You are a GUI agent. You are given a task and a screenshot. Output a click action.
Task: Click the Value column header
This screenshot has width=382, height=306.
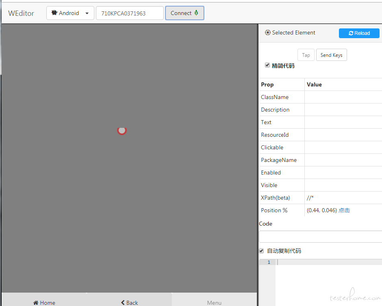(x=314, y=84)
